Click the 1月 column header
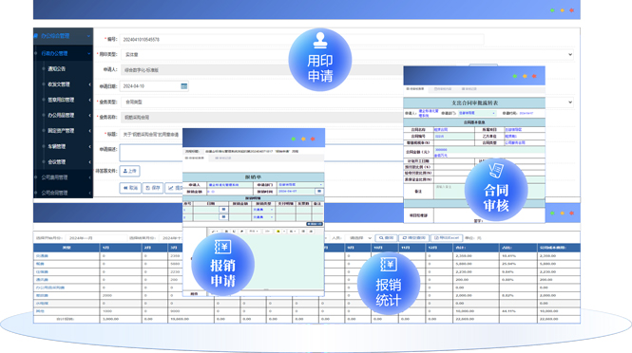 120,248
